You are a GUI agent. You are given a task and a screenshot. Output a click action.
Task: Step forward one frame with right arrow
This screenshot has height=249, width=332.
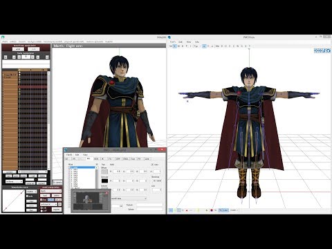tap(33, 57)
